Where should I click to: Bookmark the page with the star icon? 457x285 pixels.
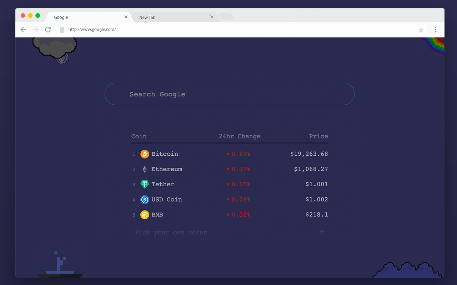click(421, 30)
